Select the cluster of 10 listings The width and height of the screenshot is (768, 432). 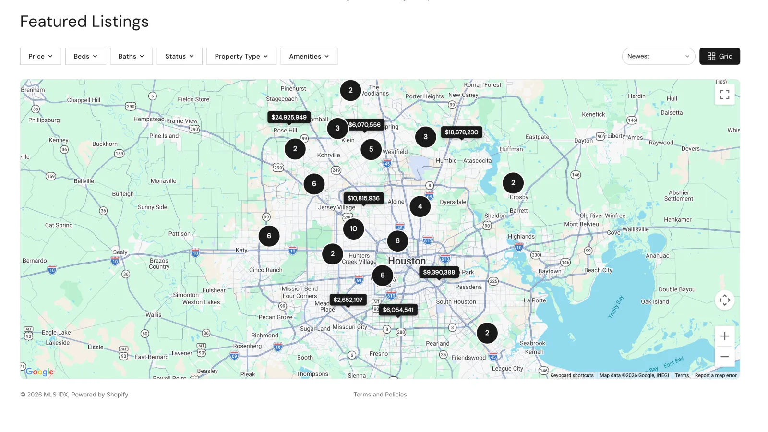pos(354,229)
